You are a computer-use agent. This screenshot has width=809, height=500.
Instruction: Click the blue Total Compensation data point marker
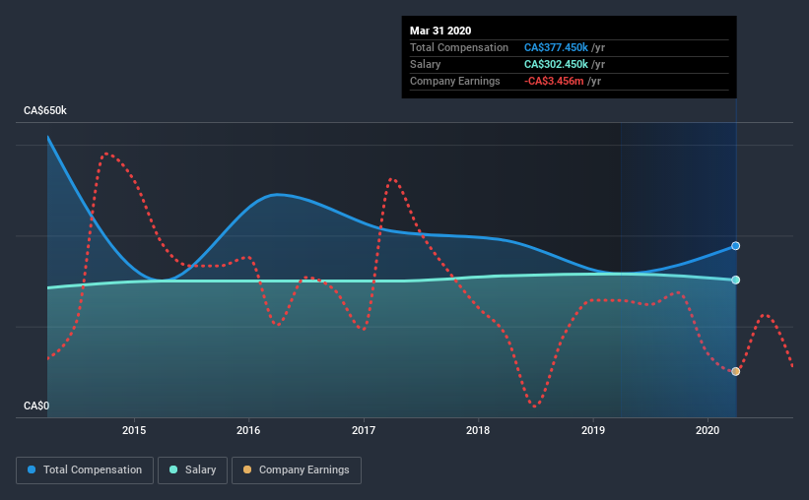(x=736, y=246)
